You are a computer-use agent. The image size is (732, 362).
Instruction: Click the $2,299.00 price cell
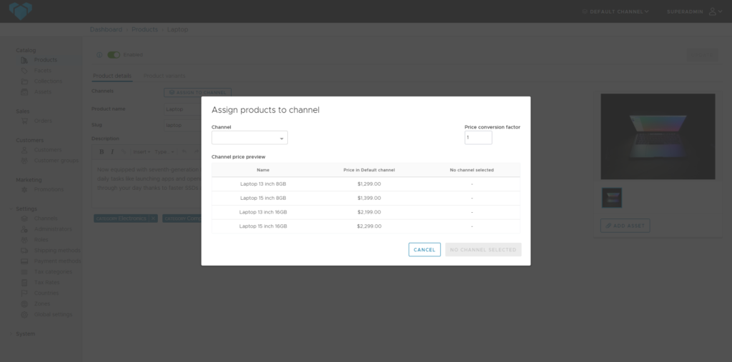(370, 226)
